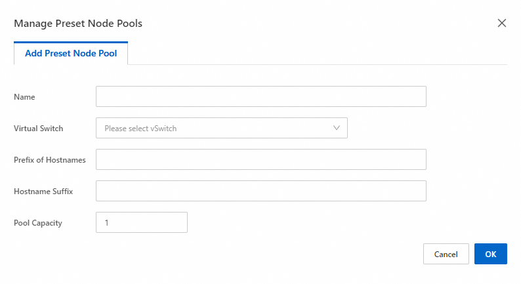
Task: Click empty tab strip beside Add Preset tab
Action: click(x=315, y=54)
